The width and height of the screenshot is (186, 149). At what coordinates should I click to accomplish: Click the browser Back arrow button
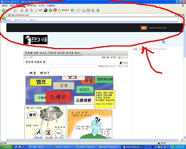point(3,10)
